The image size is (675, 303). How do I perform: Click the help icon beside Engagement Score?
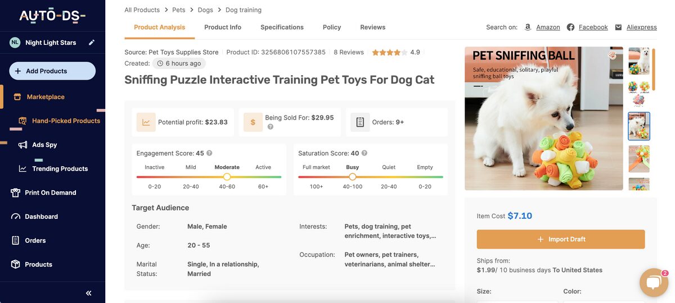coord(209,153)
